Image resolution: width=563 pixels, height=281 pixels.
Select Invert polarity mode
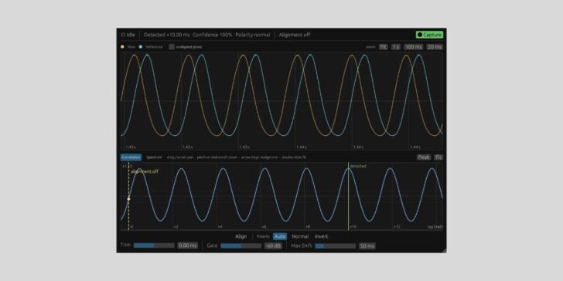tap(322, 236)
